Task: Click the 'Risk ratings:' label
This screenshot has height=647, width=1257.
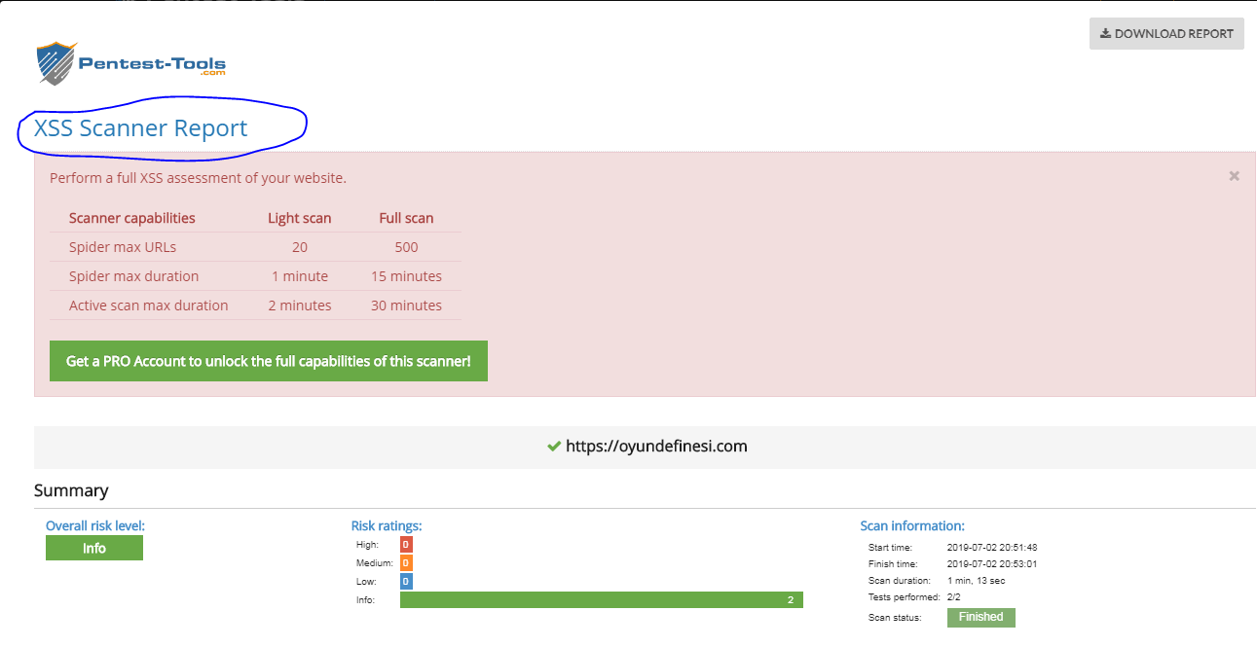Action: tap(387, 526)
